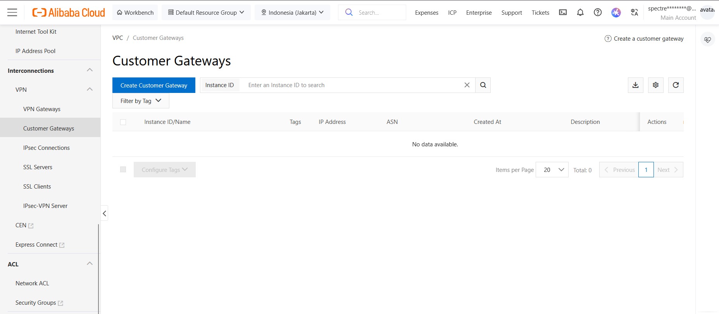Refresh the customer gateways table

tap(676, 85)
